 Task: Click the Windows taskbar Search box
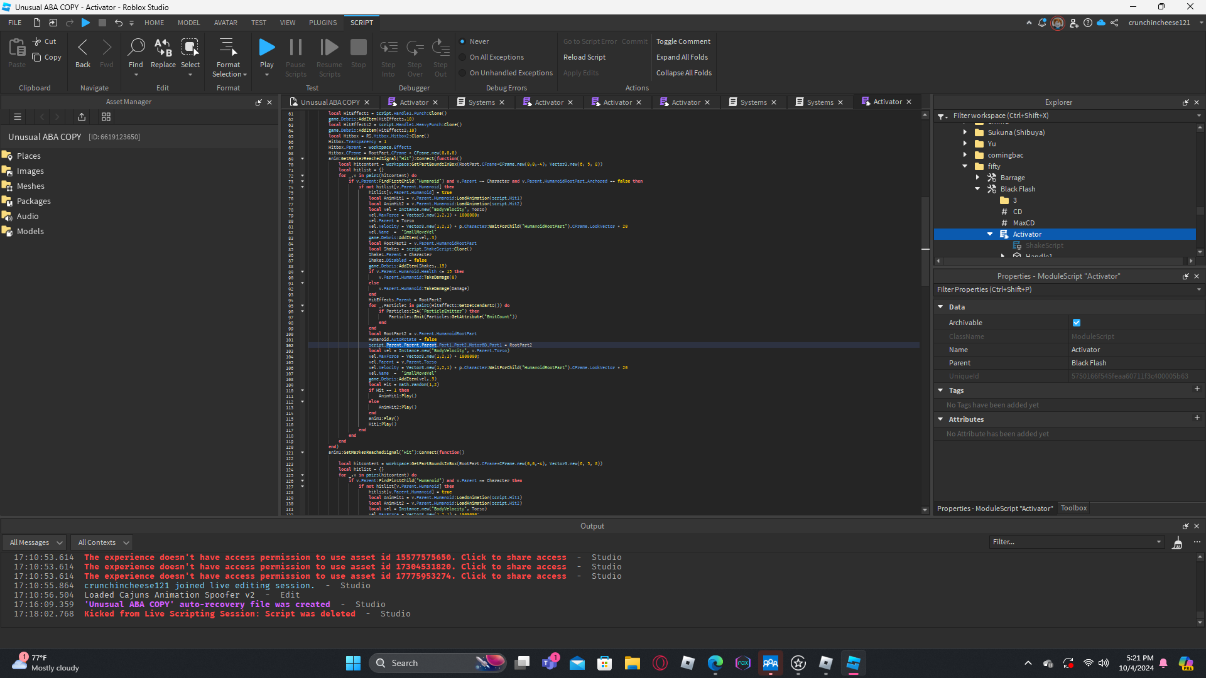438,663
